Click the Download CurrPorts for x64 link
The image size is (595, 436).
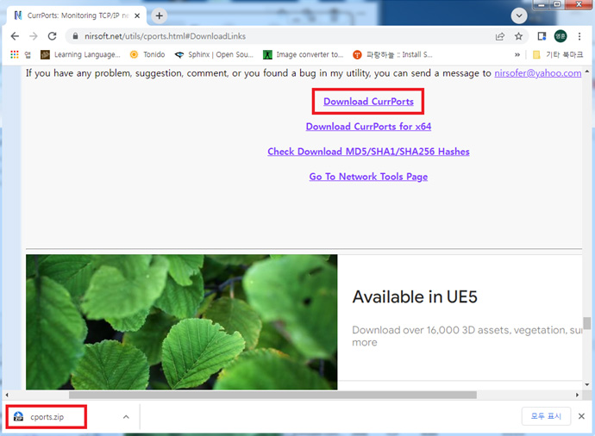coord(368,127)
